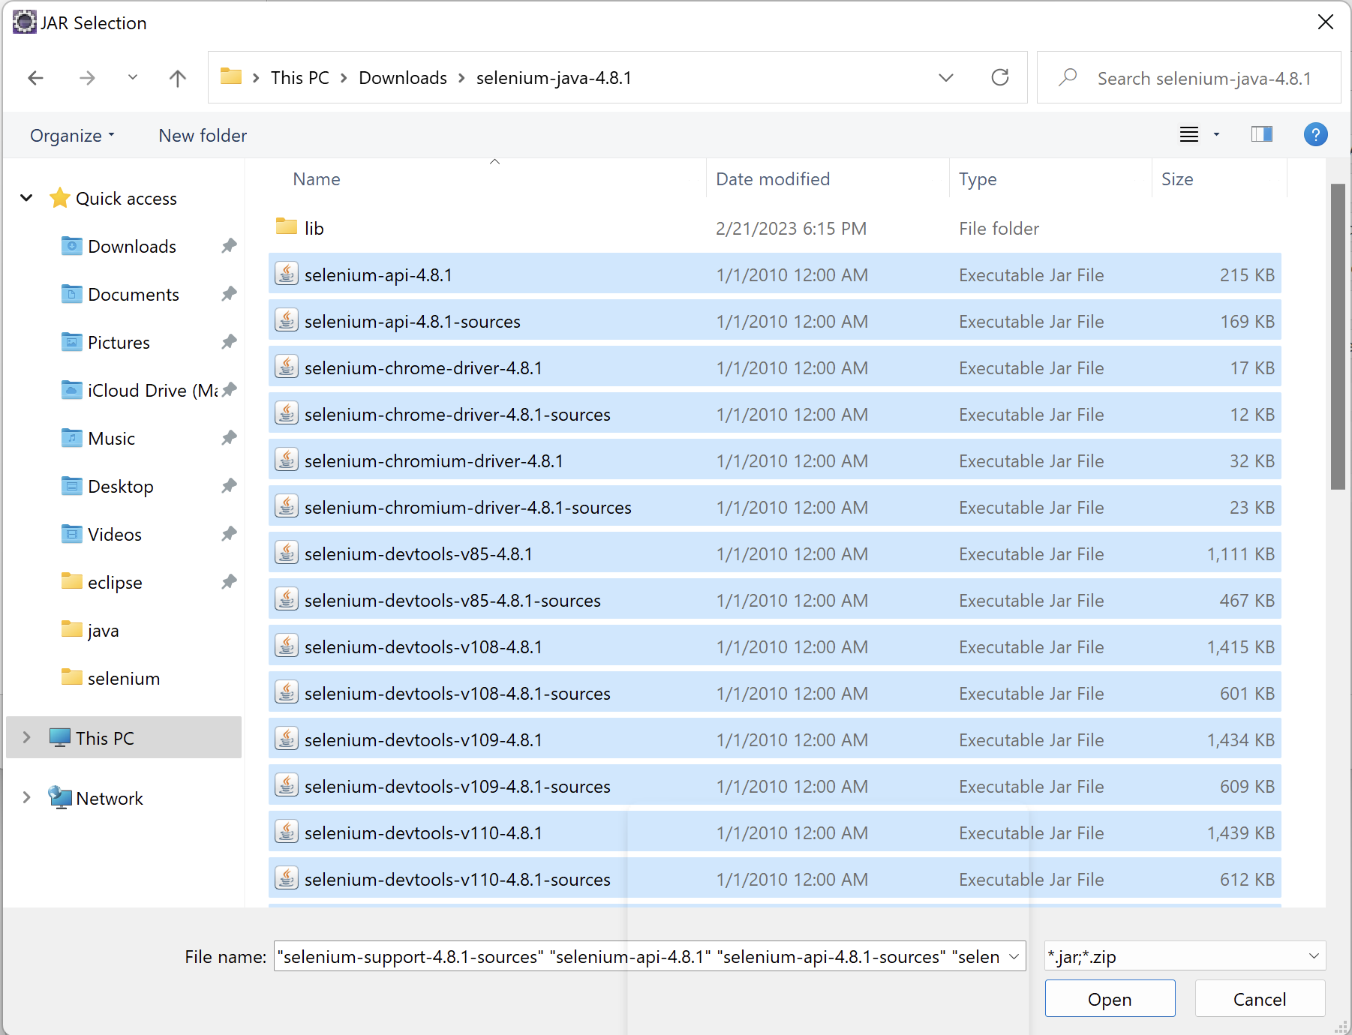The height and width of the screenshot is (1035, 1352).
Task: Select selenium-chromium-driver-4.8.1-sources file name
Action: [467, 508]
